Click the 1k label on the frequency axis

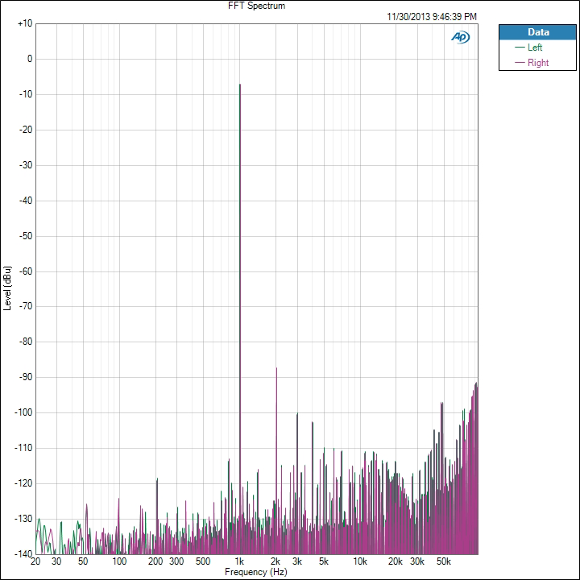239,561
